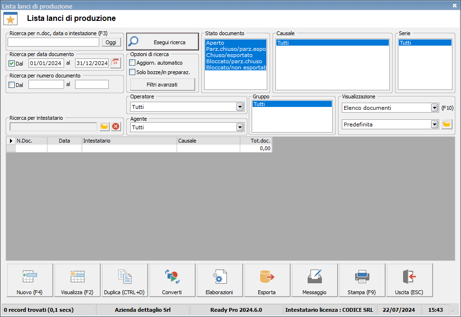Click the 0,00 total cell
The width and height of the screenshot is (461, 317).
coord(256,148)
